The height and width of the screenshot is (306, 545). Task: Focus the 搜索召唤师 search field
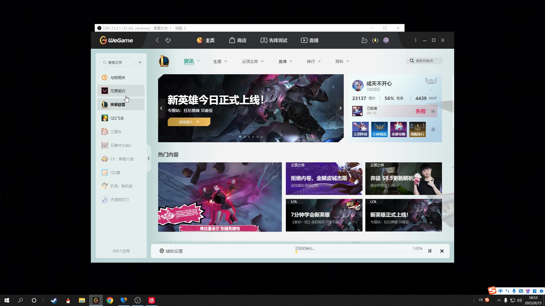click(424, 61)
